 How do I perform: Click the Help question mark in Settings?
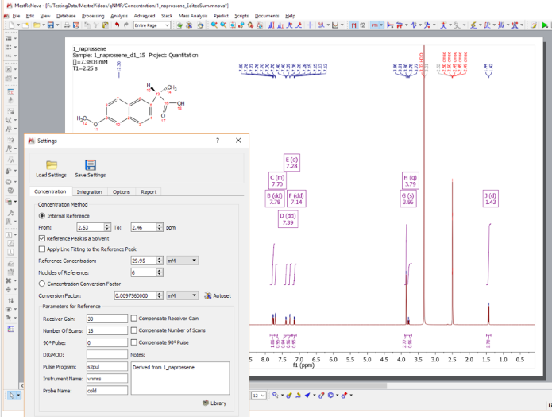218,141
